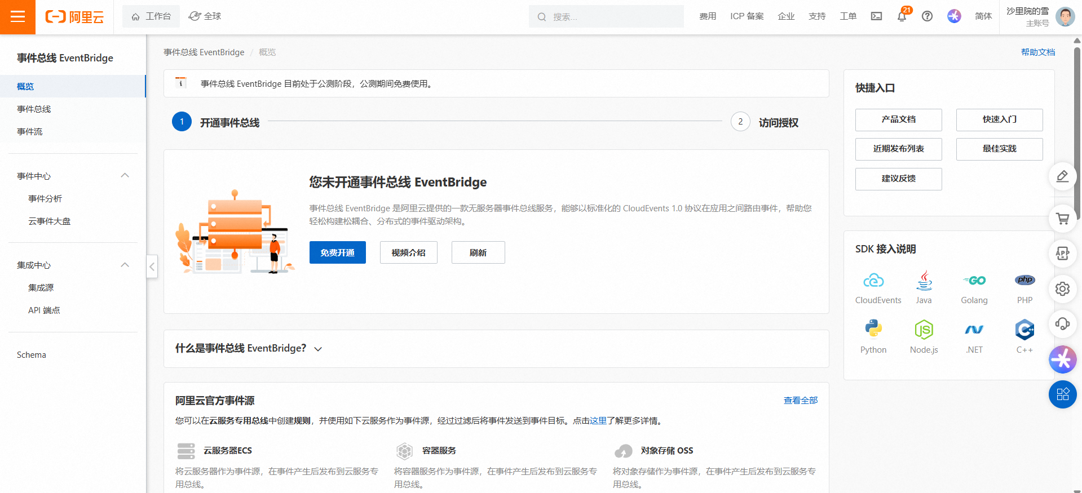Switch language via 简体 option

click(x=983, y=16)
